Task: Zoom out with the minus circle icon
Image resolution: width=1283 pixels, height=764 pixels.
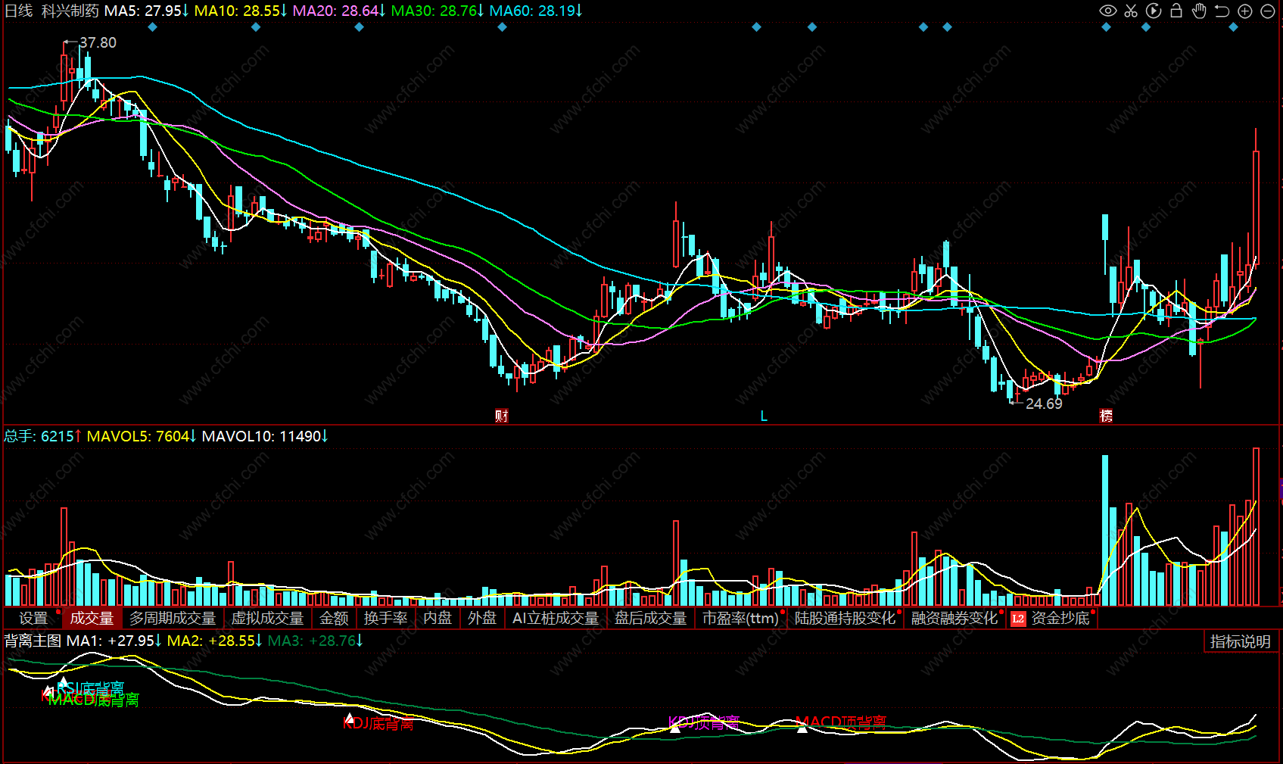Action: (x=1268, y=11)
